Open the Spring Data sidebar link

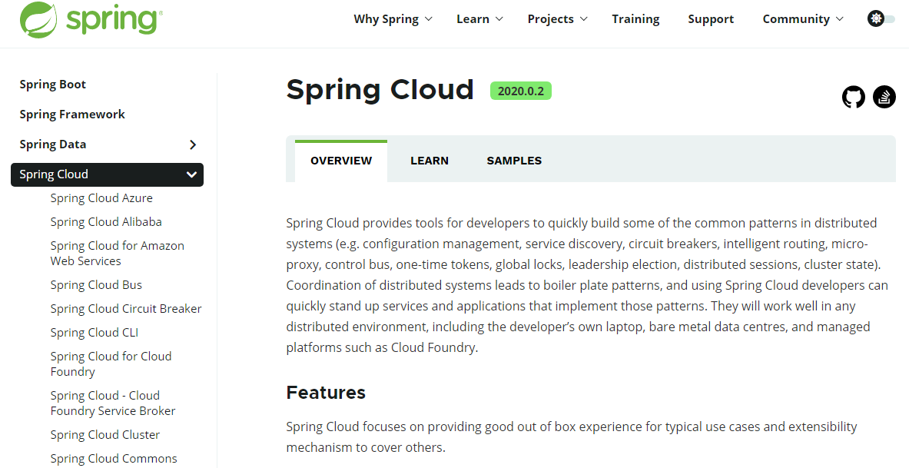click(x=53, y=144)
